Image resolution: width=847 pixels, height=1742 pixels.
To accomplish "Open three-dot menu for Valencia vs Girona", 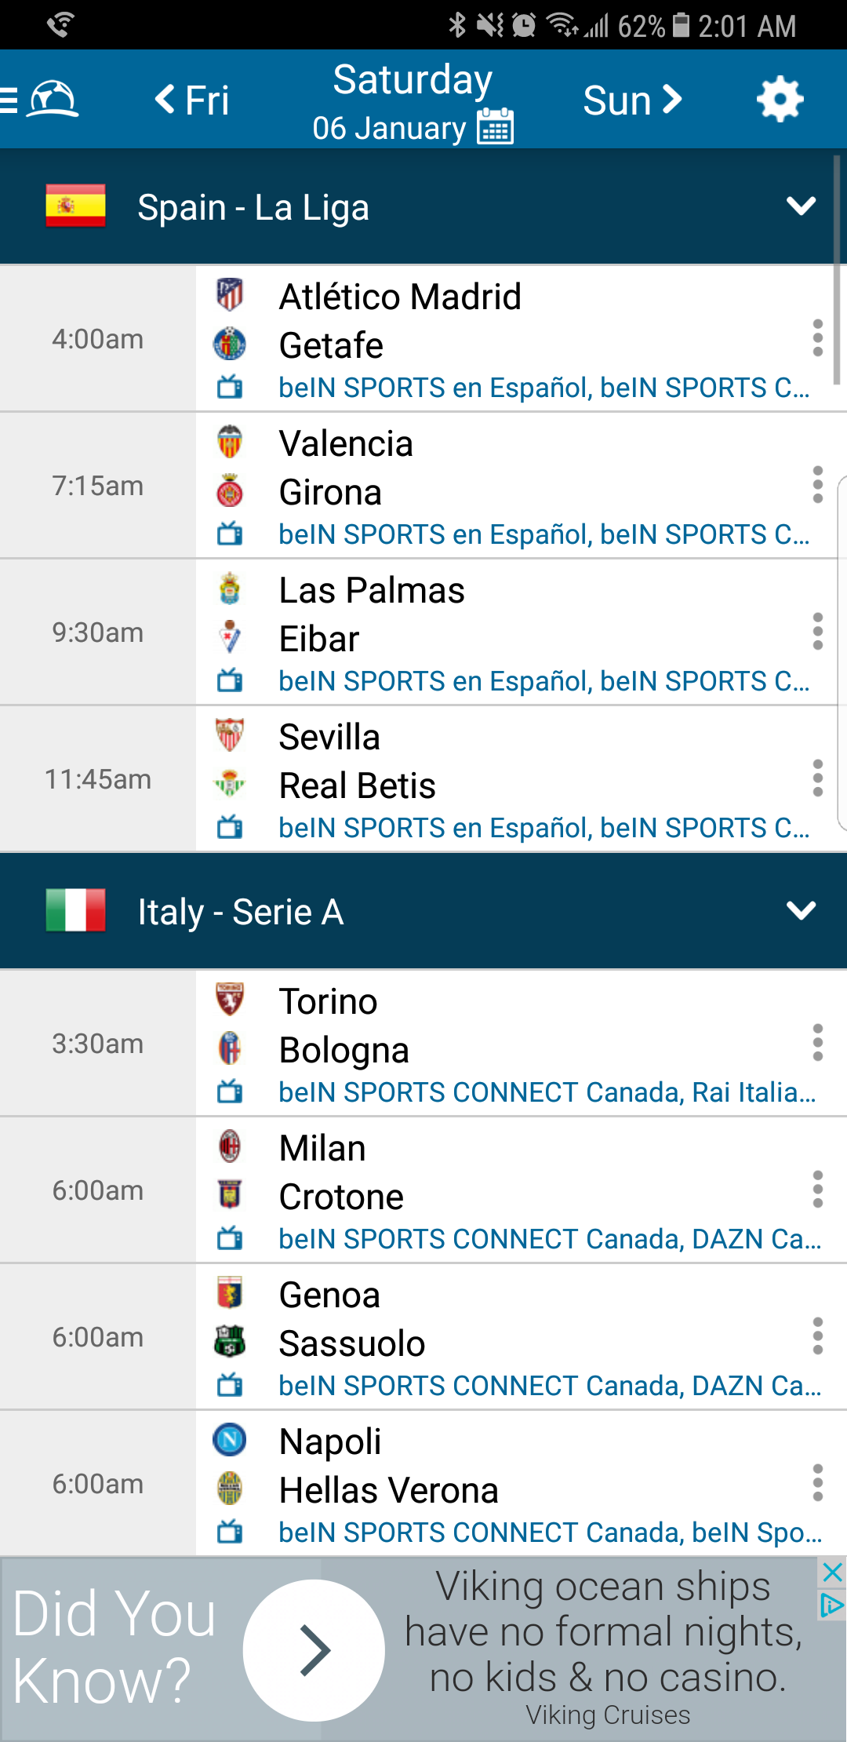I will (x=817, y=485).
